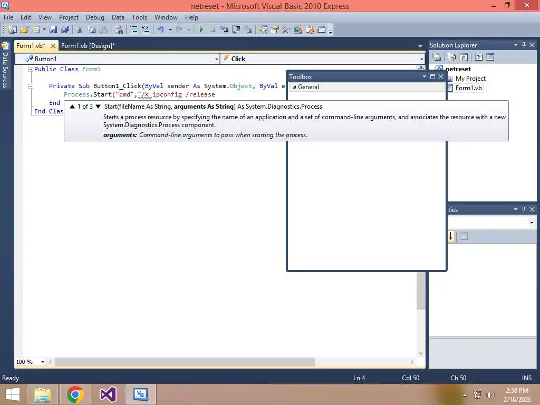Viewport: 540px width, 405px height.
Task: Open the toolbar options overflow arrow
Action: coord(331,32)
